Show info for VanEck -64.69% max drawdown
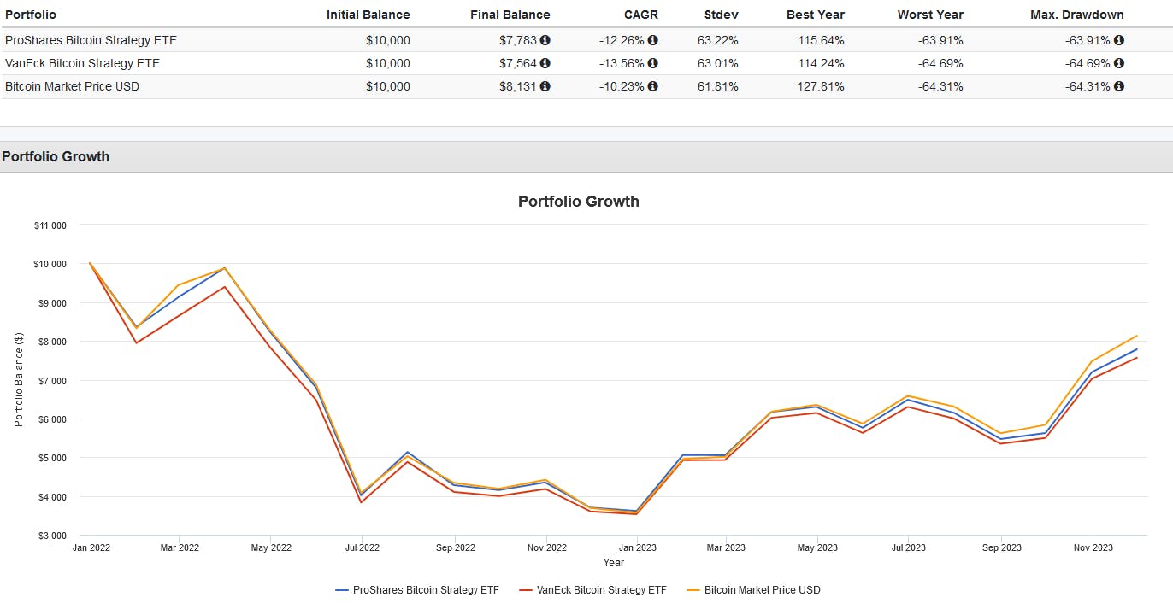1173x603 pixels. [x=1119, y=63]
